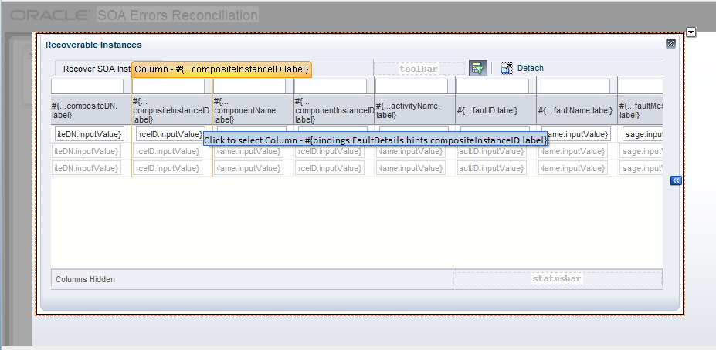Click the filter table icon in toolbar

click(477, 69)
